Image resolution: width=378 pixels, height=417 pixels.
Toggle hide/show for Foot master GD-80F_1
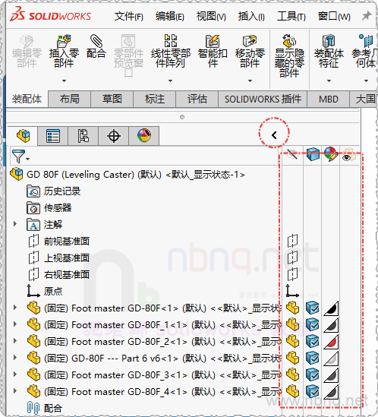[293, 324]
